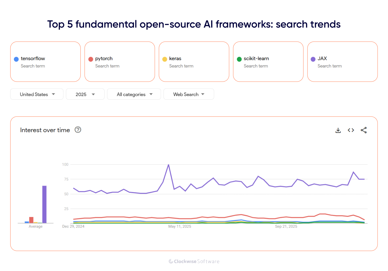Download the Interest over time chart data
388x271 pixels.
tap(338, 130)
